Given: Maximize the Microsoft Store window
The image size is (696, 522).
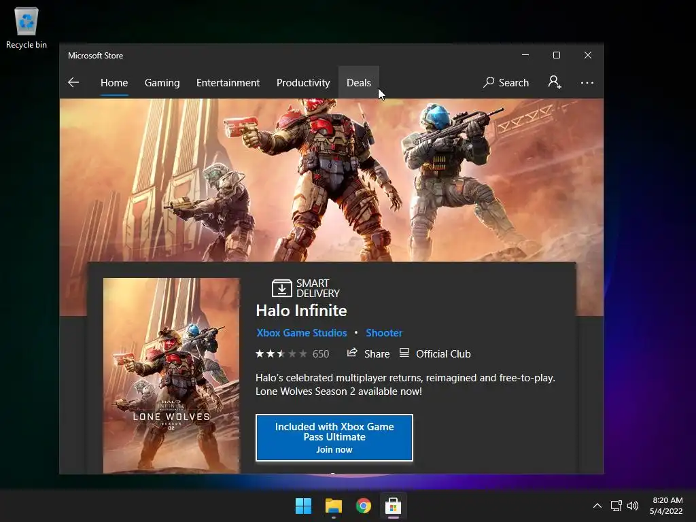Looking at the screenshot, I should [x=557, y=55].
